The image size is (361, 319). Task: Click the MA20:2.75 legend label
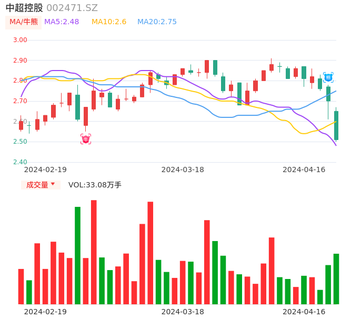[x=157, y=22]
